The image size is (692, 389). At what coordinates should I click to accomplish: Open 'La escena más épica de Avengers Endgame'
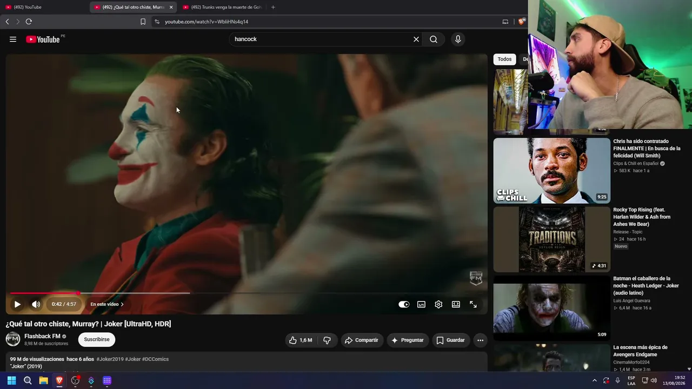640,351
